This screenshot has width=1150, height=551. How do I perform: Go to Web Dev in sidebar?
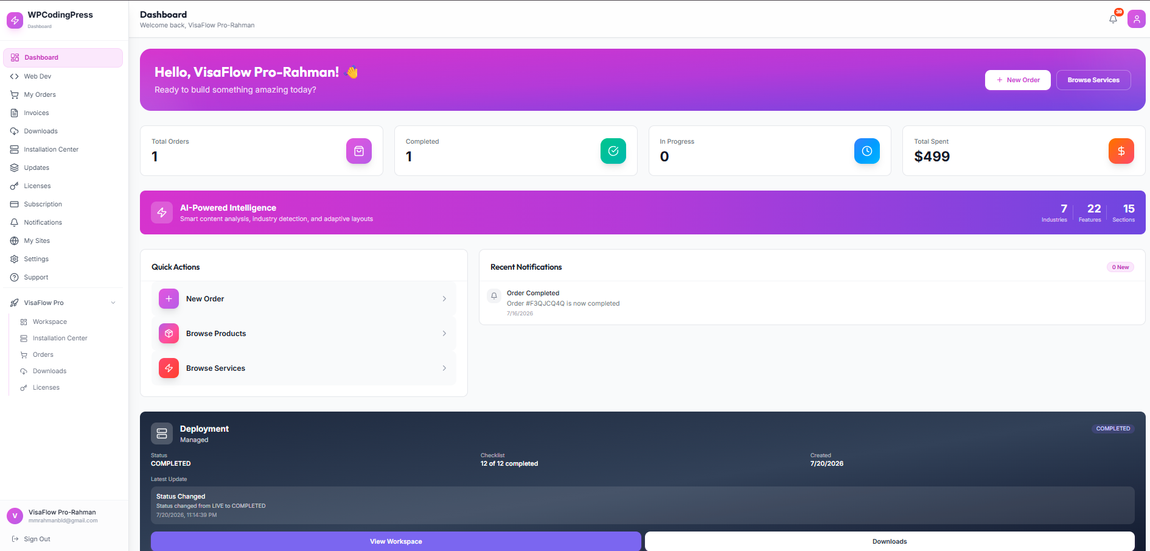pos(63,77)
